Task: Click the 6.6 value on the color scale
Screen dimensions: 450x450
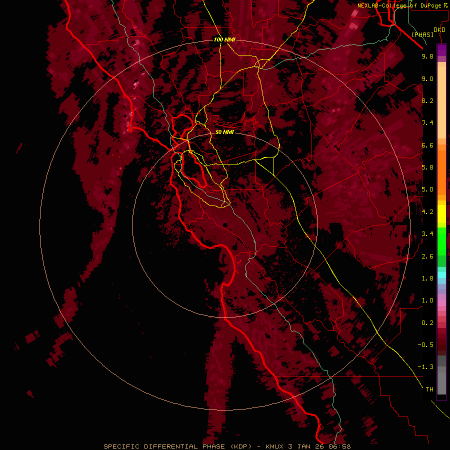Action: pyautogui.click(x=427, y=145)
